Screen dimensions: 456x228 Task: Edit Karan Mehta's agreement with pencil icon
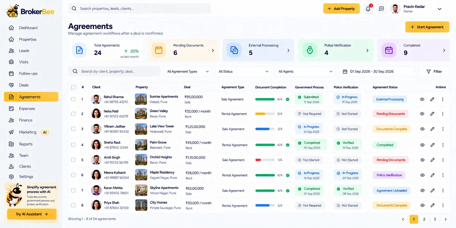point(433,190)
